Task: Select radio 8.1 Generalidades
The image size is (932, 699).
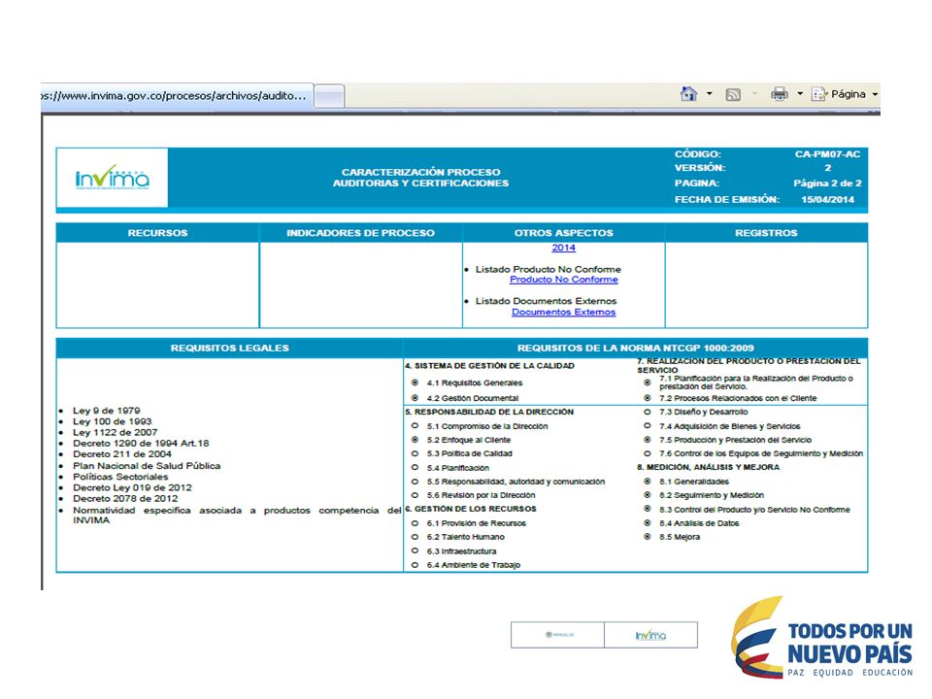Action: pos(648,482)
